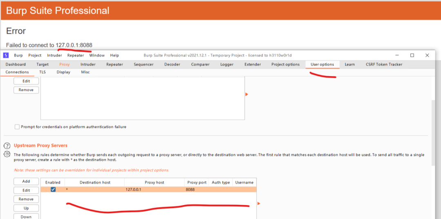Screen dimensions: 441x219
Task: Click the Error heading in browser page
Action: 16,31
